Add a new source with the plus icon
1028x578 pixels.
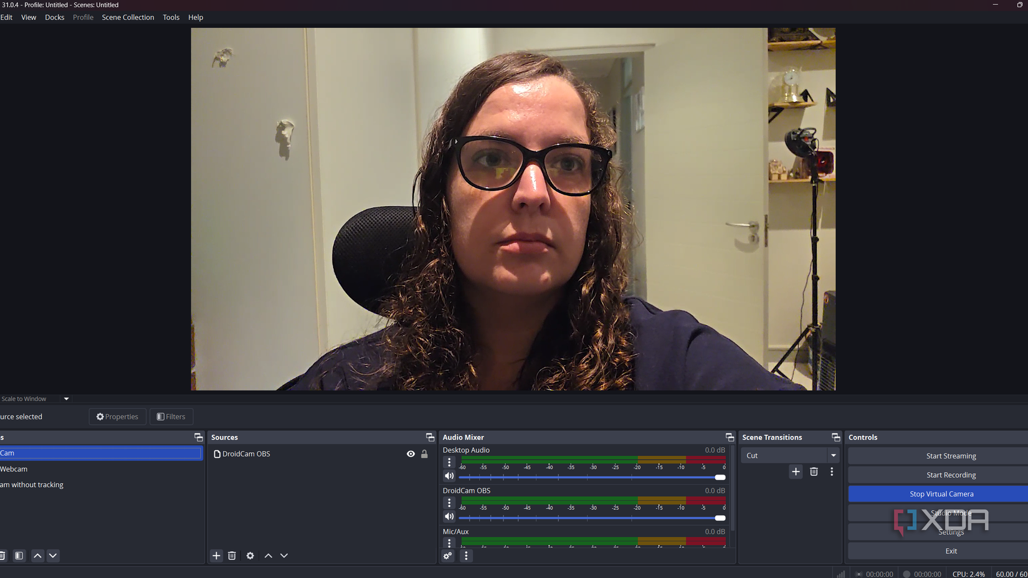[216, 556]
